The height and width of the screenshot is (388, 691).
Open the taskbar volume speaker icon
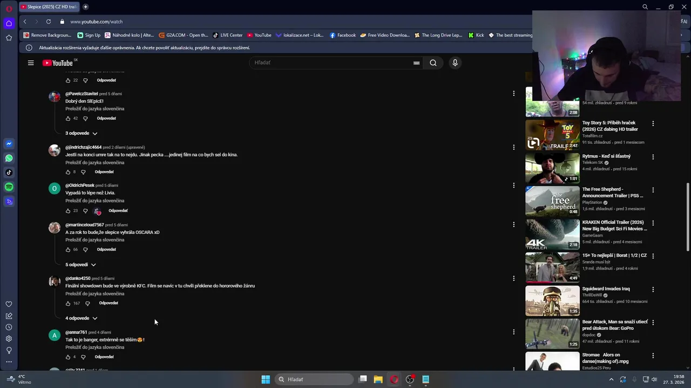(x=654, y=379)
